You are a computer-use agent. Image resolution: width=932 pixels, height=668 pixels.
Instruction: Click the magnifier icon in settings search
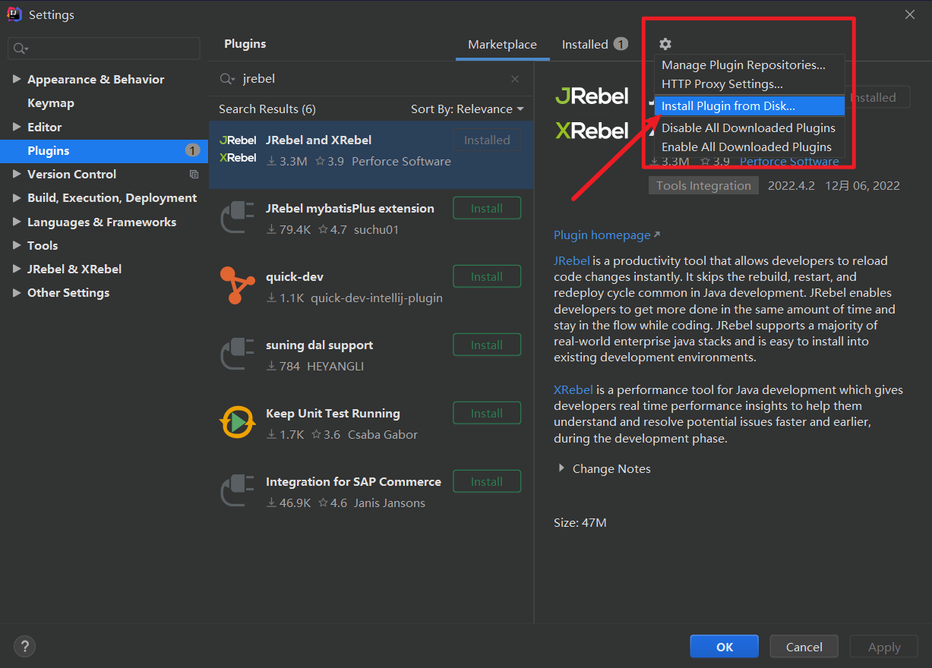point(19,48)
